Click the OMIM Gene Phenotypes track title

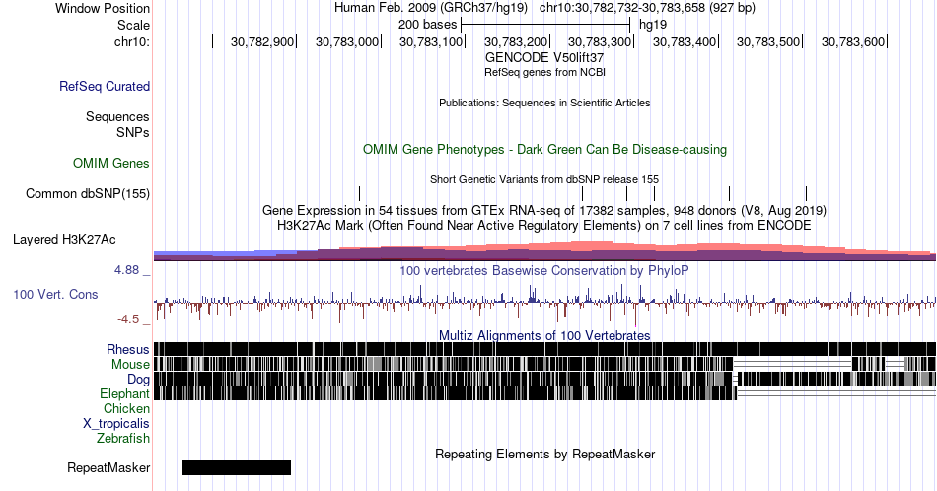click(544, 149)
